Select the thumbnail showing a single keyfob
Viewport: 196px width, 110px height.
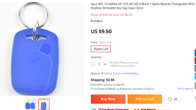point(44,104)
